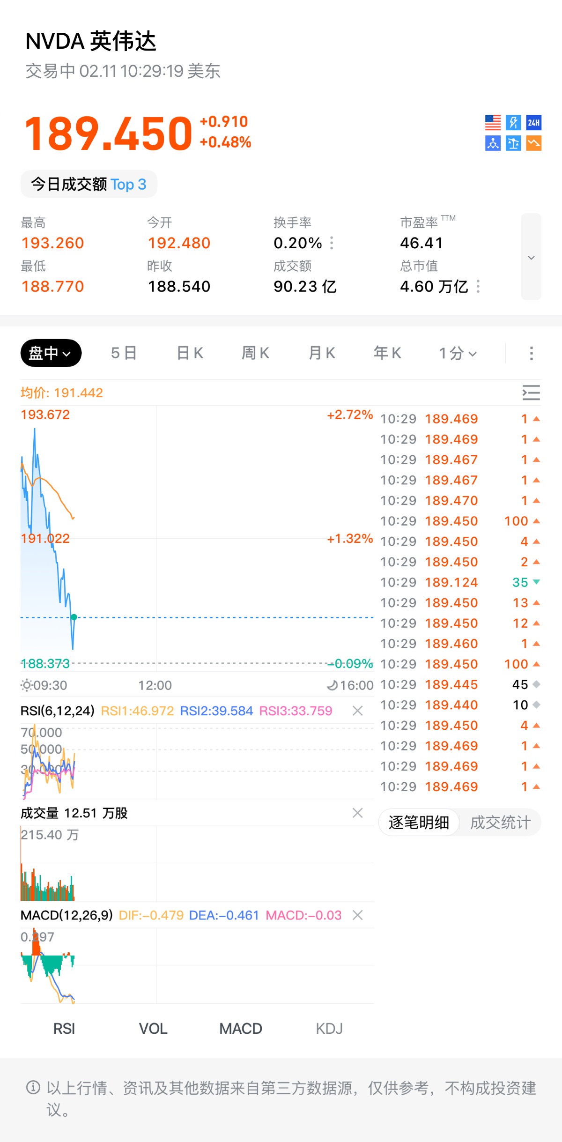562x1142 pixels.
Task: Toggle the RSI indicator button
Action: pyautogui.click(x=64, y=1029)
